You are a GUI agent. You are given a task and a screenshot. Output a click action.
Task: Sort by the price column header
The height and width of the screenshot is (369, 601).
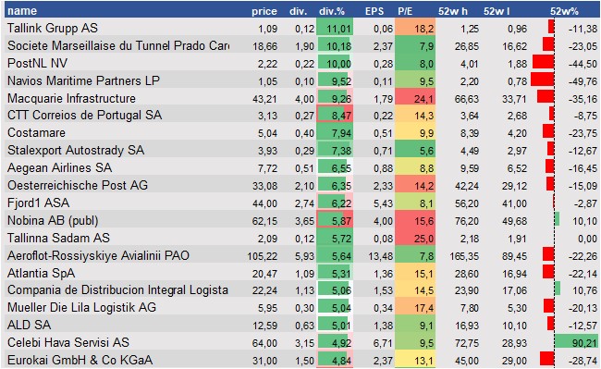point(264,11)
